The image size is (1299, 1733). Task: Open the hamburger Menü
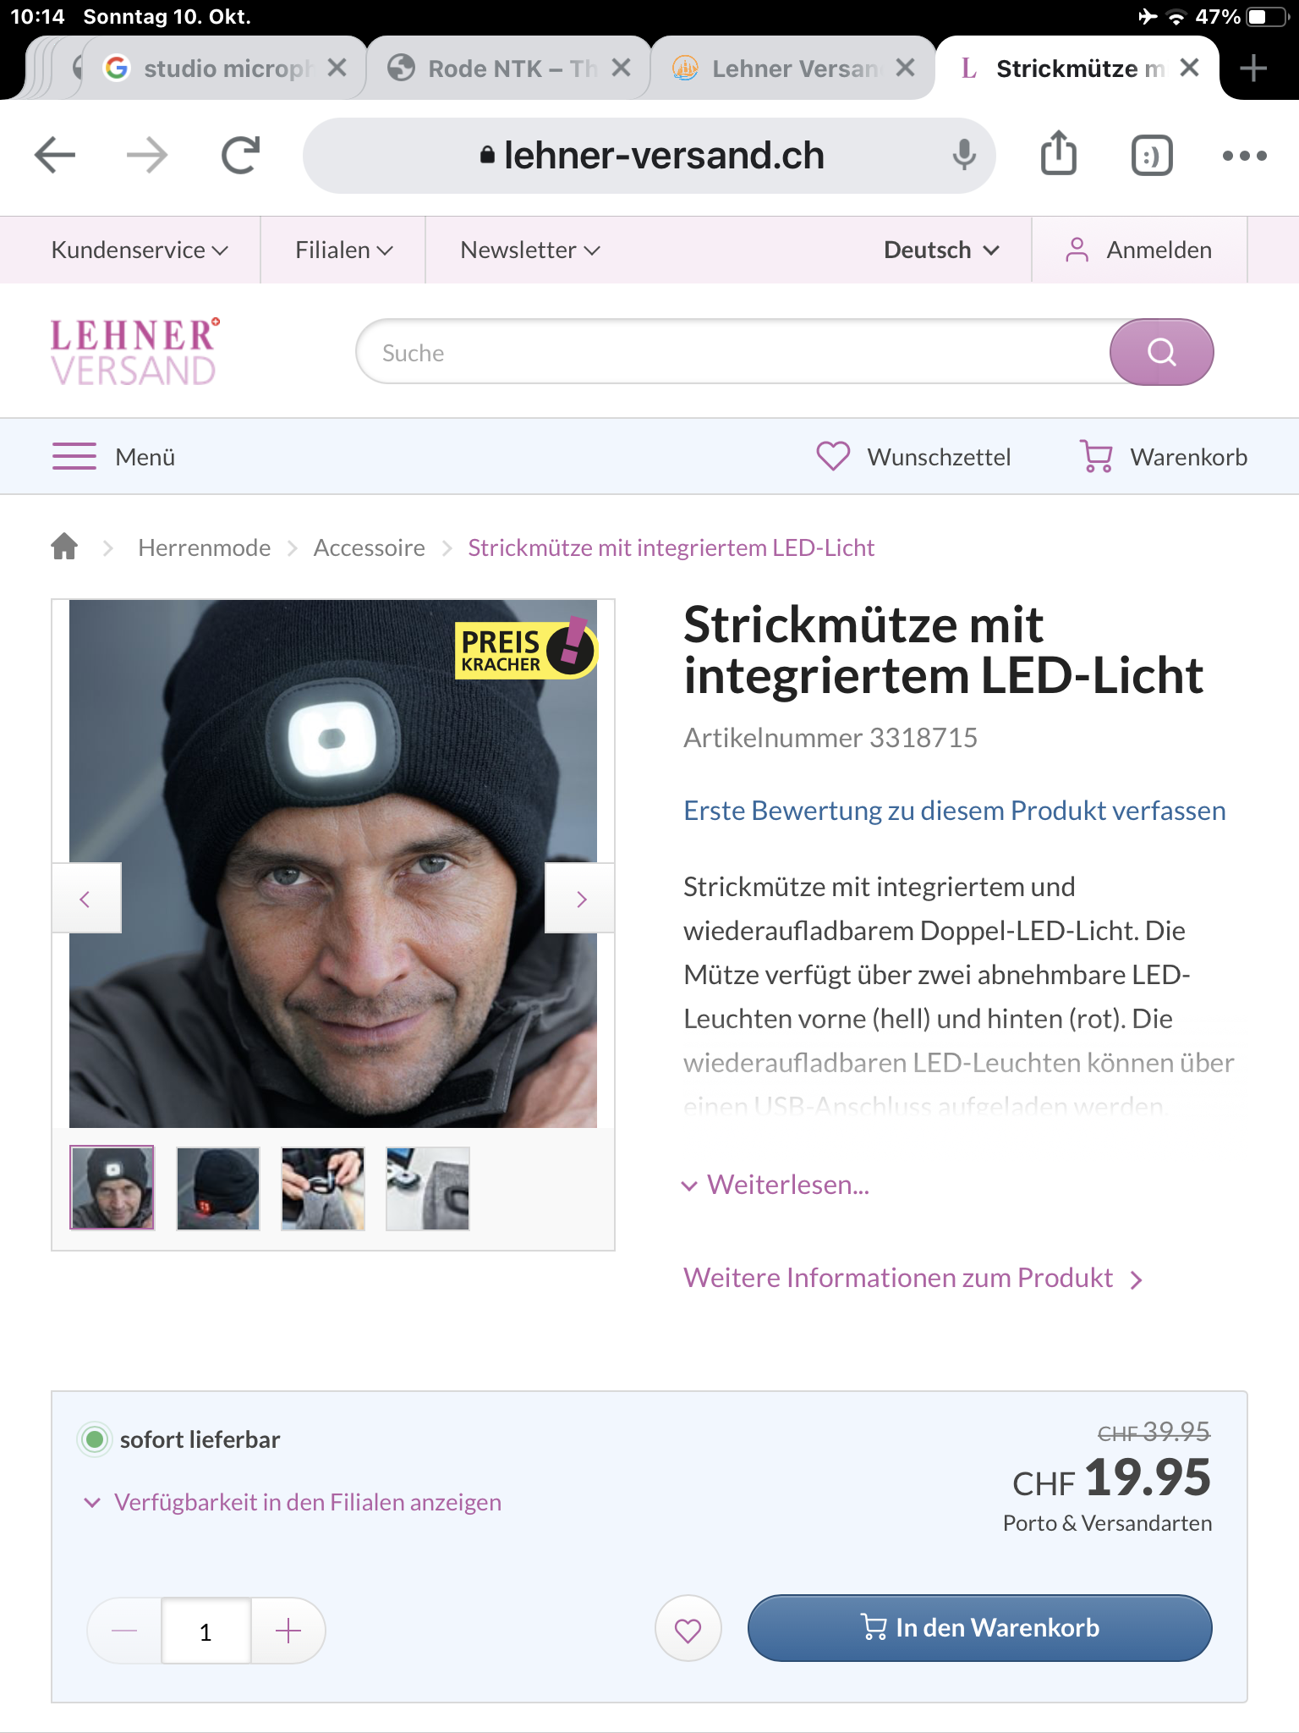(113, 457)
